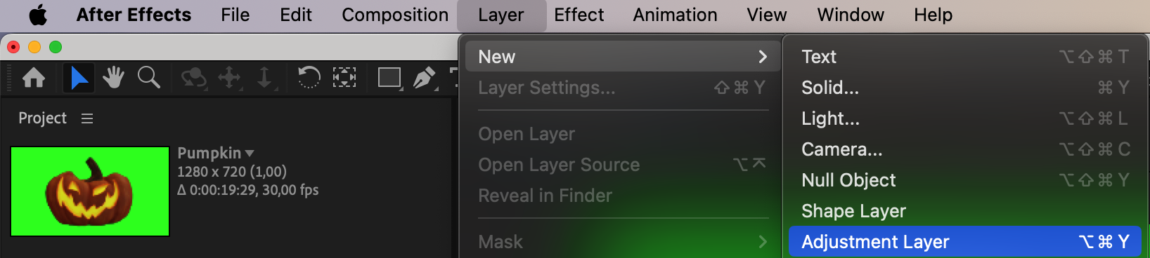The height and width of the screenshot is (258, 1150).
Task: Select the Pan camera tool
Action: (230, 78)
